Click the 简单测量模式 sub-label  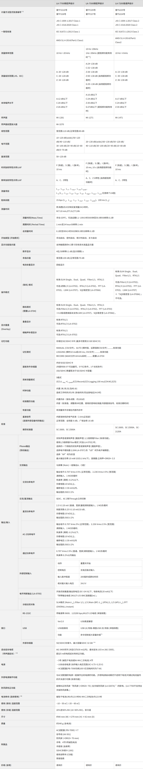click(29, 380)
